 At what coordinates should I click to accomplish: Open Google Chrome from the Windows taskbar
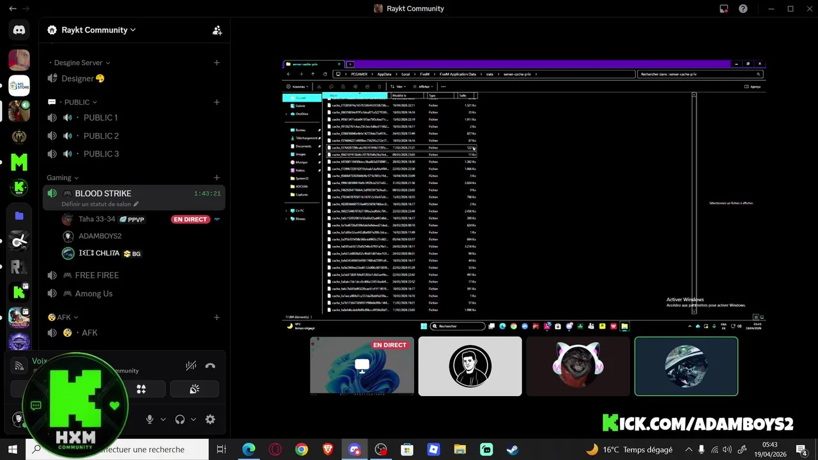tap(302, 449)
